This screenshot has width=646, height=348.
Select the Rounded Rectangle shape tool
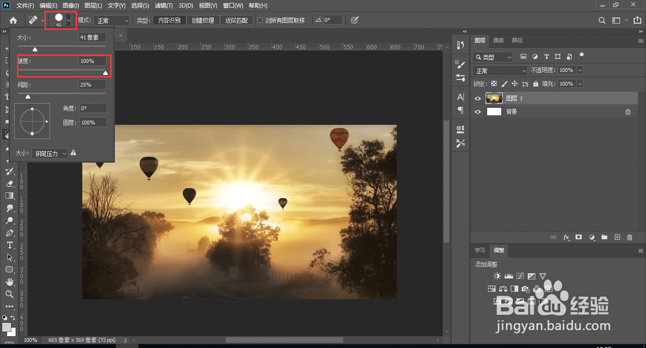(9, 270)
